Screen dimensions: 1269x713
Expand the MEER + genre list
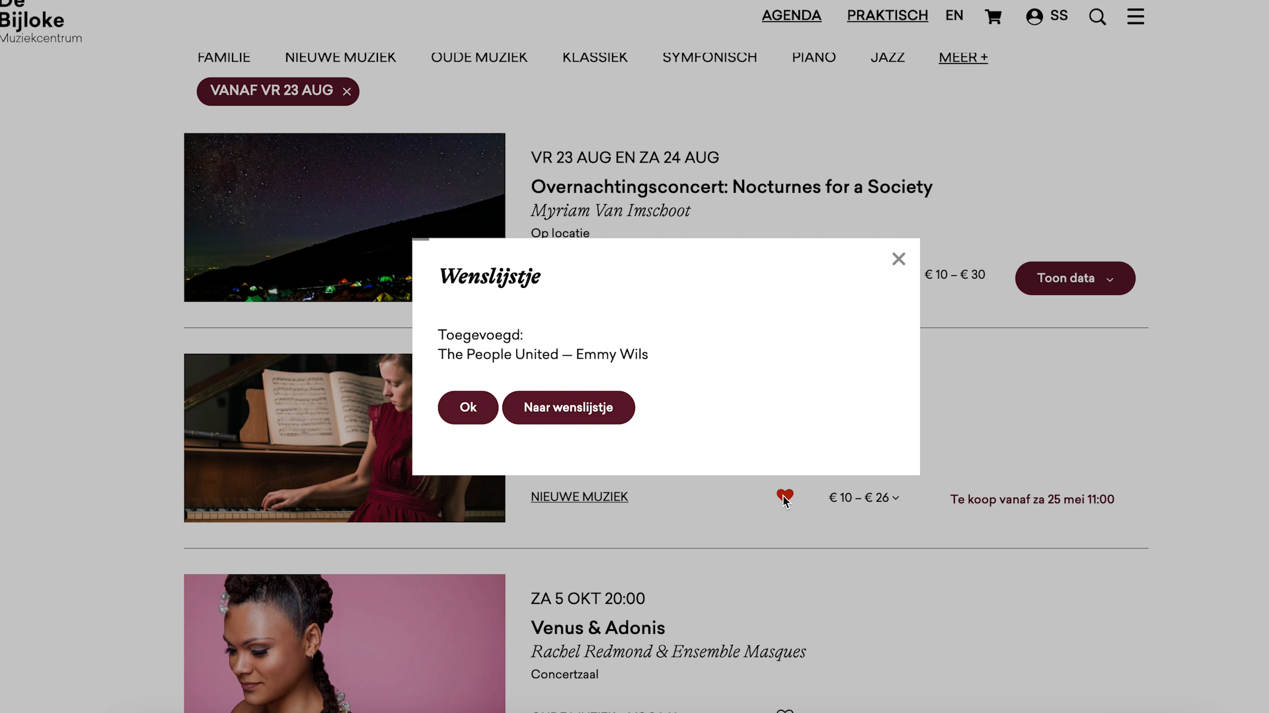[x=963, y=57]
